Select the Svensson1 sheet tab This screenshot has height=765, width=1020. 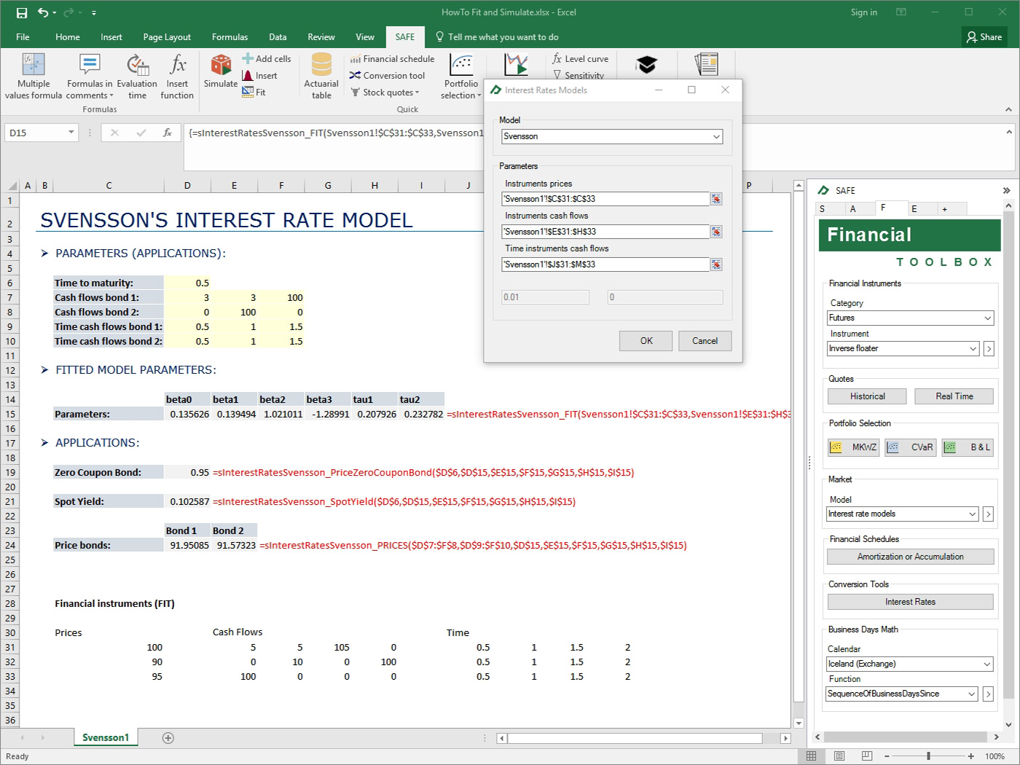point(106,737)
